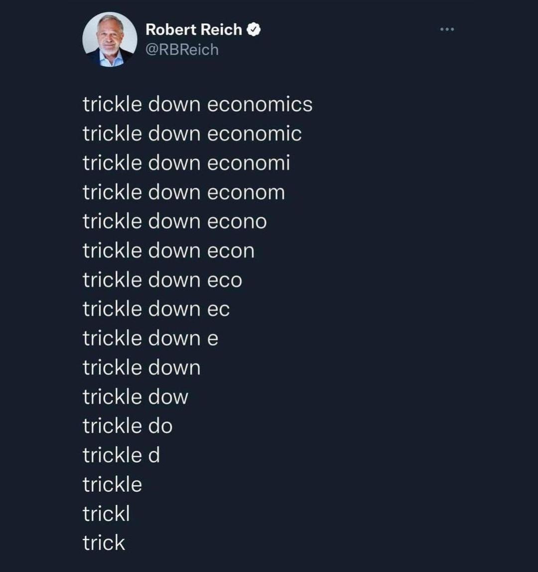Click the line reading 'trickle down econ'

tap(169, 250)
